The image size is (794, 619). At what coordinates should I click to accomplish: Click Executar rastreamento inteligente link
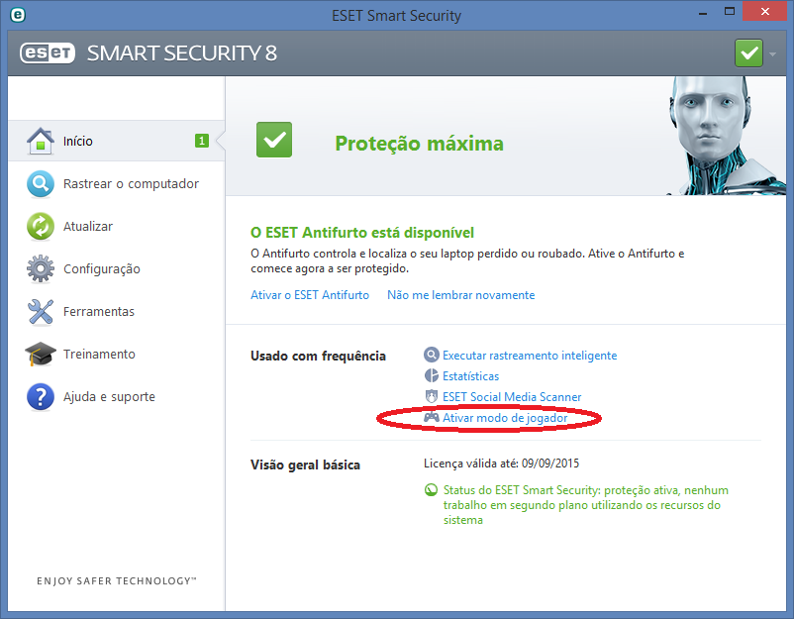[x=530, y=356]
